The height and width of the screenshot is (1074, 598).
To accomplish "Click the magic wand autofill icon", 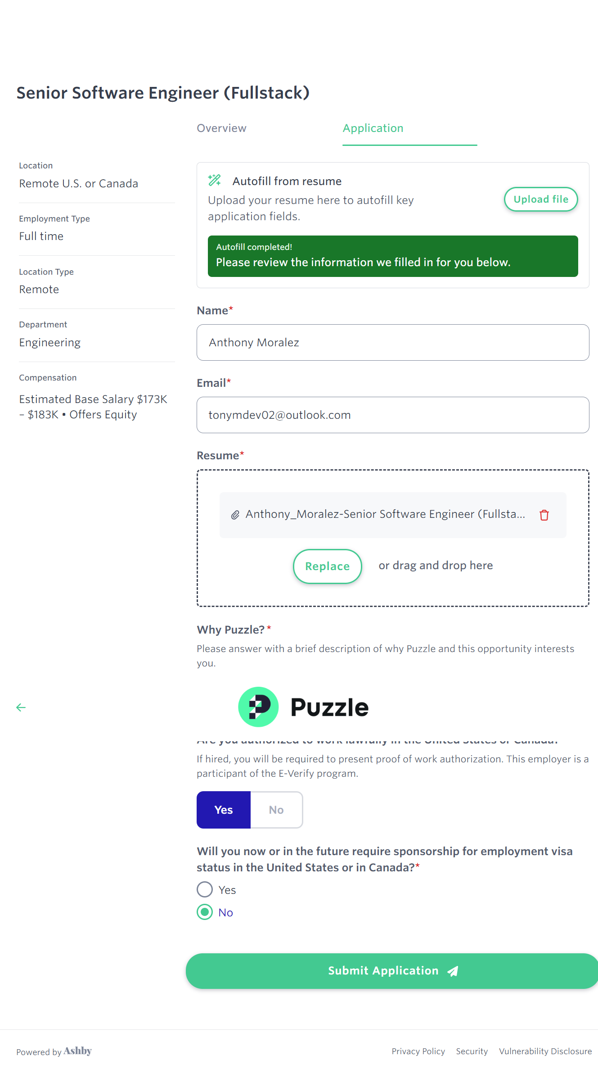I will point(215,181).
